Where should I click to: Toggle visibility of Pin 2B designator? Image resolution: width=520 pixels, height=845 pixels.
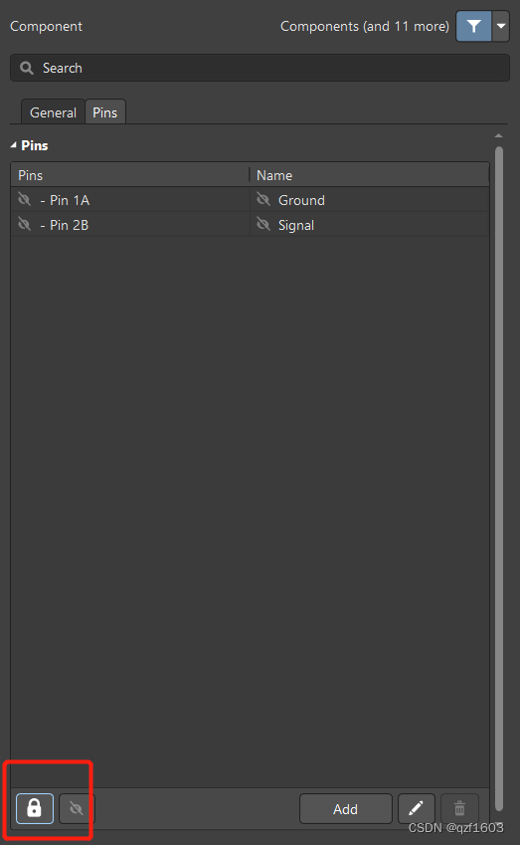tap(24, 224)
